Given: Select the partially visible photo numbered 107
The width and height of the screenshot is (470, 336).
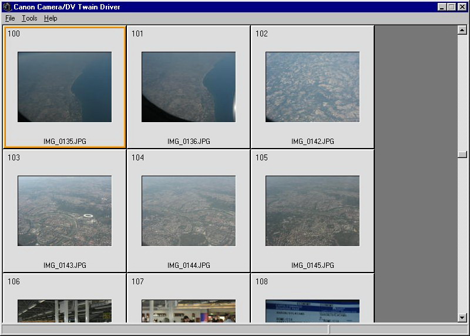Looking at the screenshot, I should [x=189, y=311].
